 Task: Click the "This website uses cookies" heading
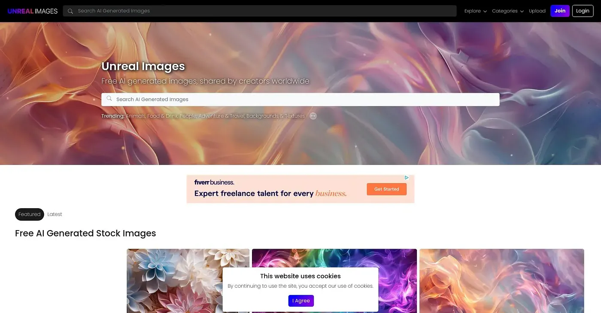click(300, 276)
